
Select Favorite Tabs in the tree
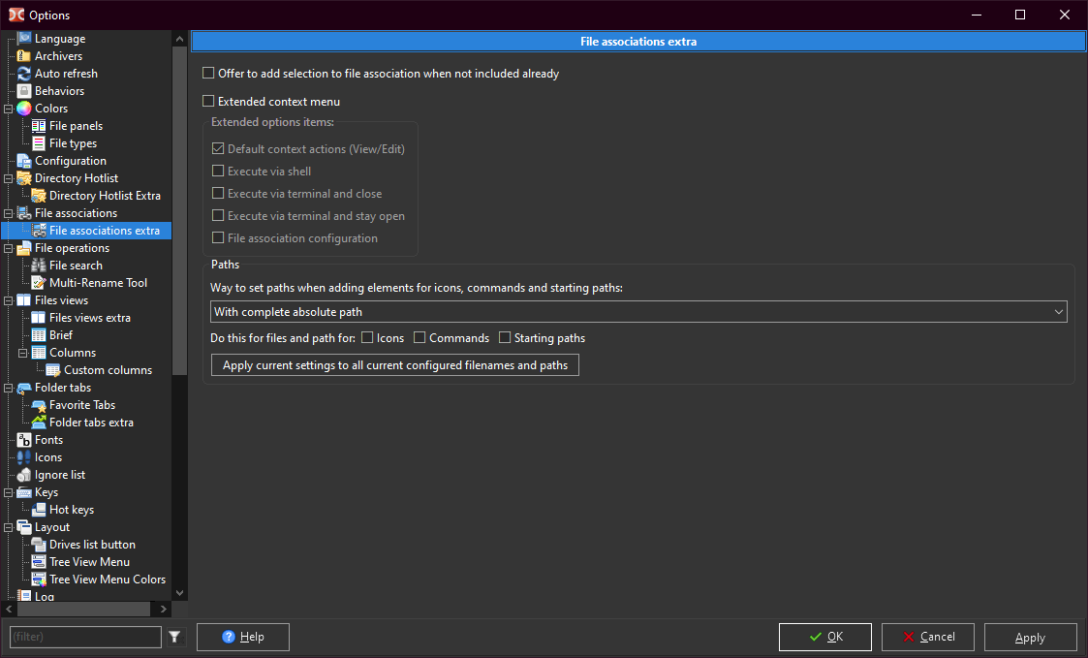(x=82, y=405)
